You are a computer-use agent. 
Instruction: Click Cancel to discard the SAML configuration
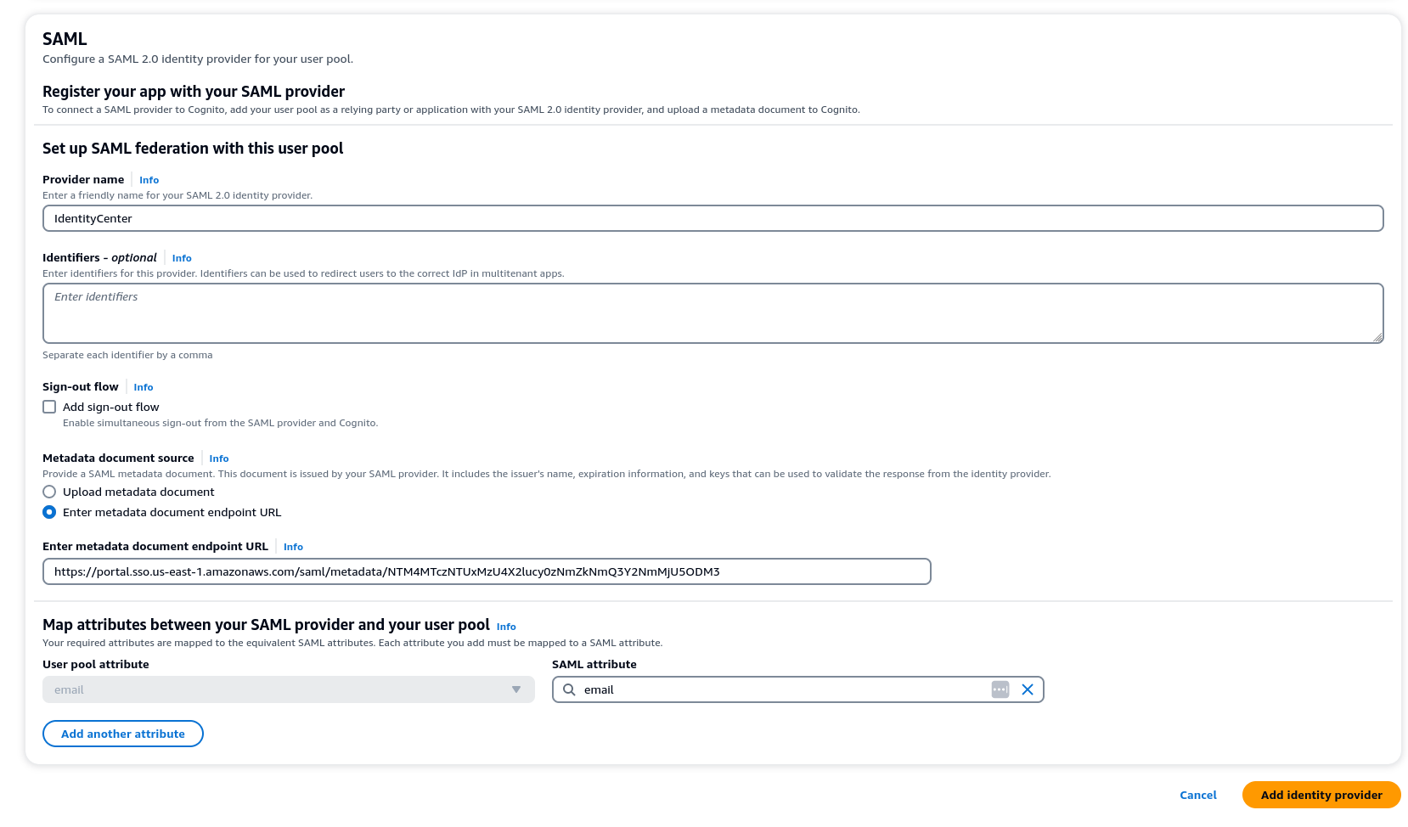[x=1197, y=795]
